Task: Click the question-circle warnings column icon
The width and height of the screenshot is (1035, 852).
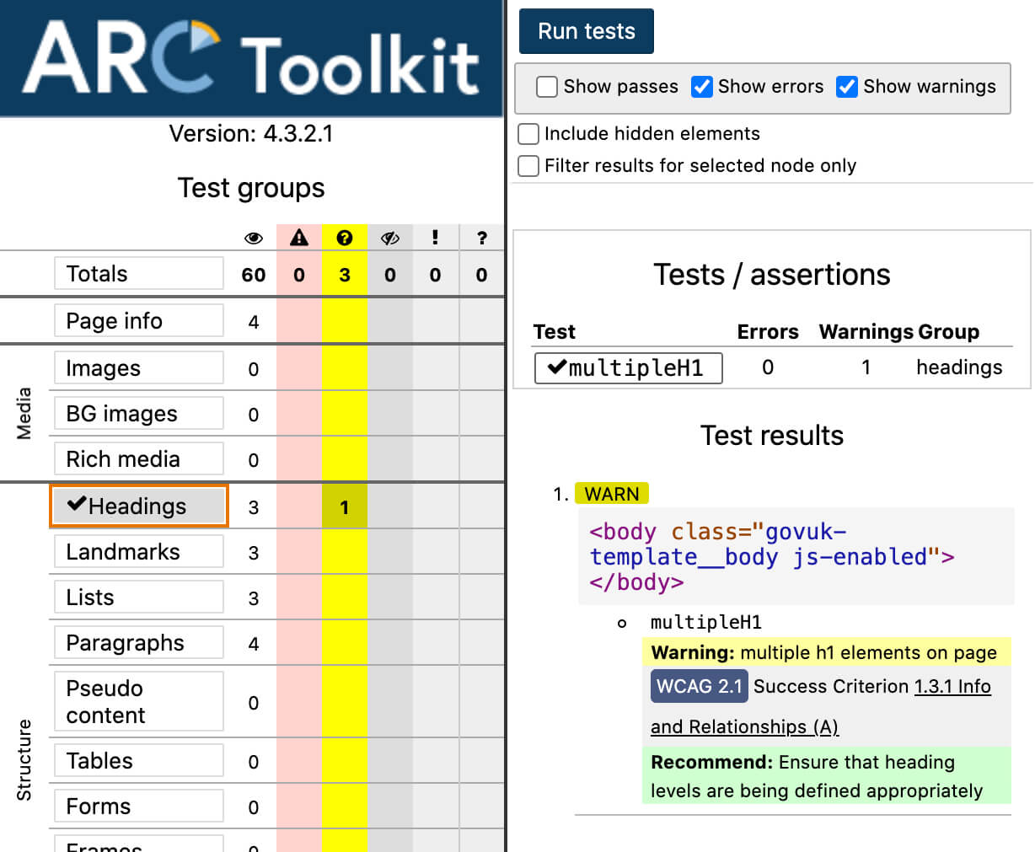Action: (344, 238)
